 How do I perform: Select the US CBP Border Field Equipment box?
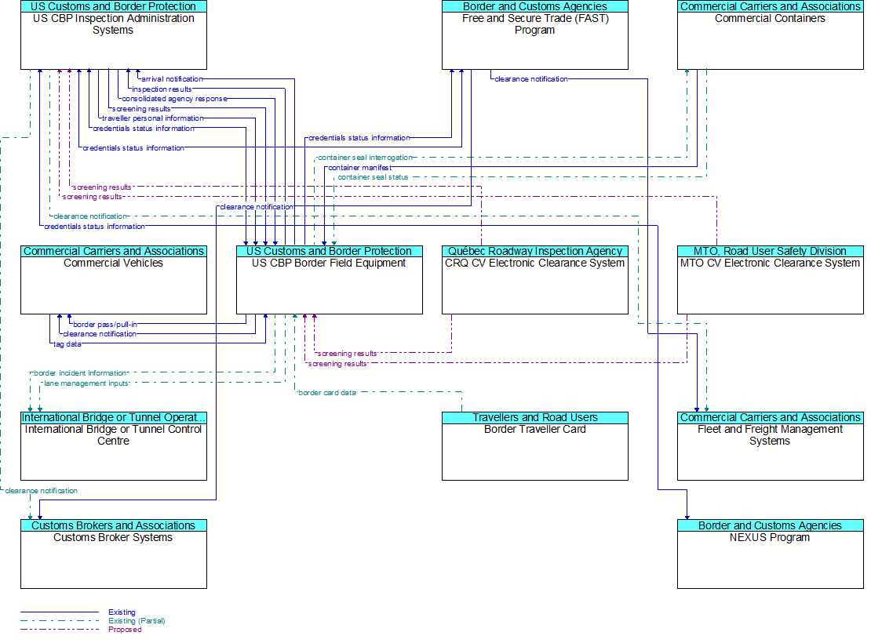point(330,280)
